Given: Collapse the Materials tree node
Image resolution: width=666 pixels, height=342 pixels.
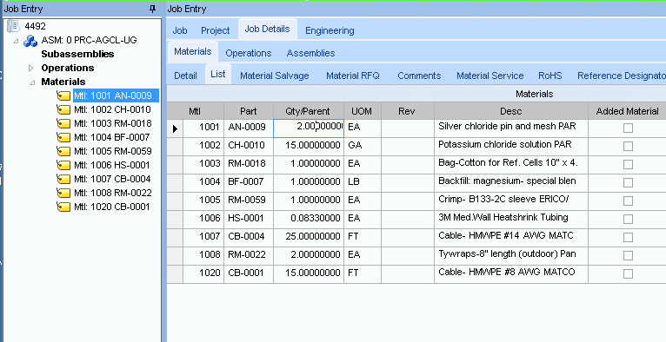Looking at the screenshot, I should pos(32,82).
